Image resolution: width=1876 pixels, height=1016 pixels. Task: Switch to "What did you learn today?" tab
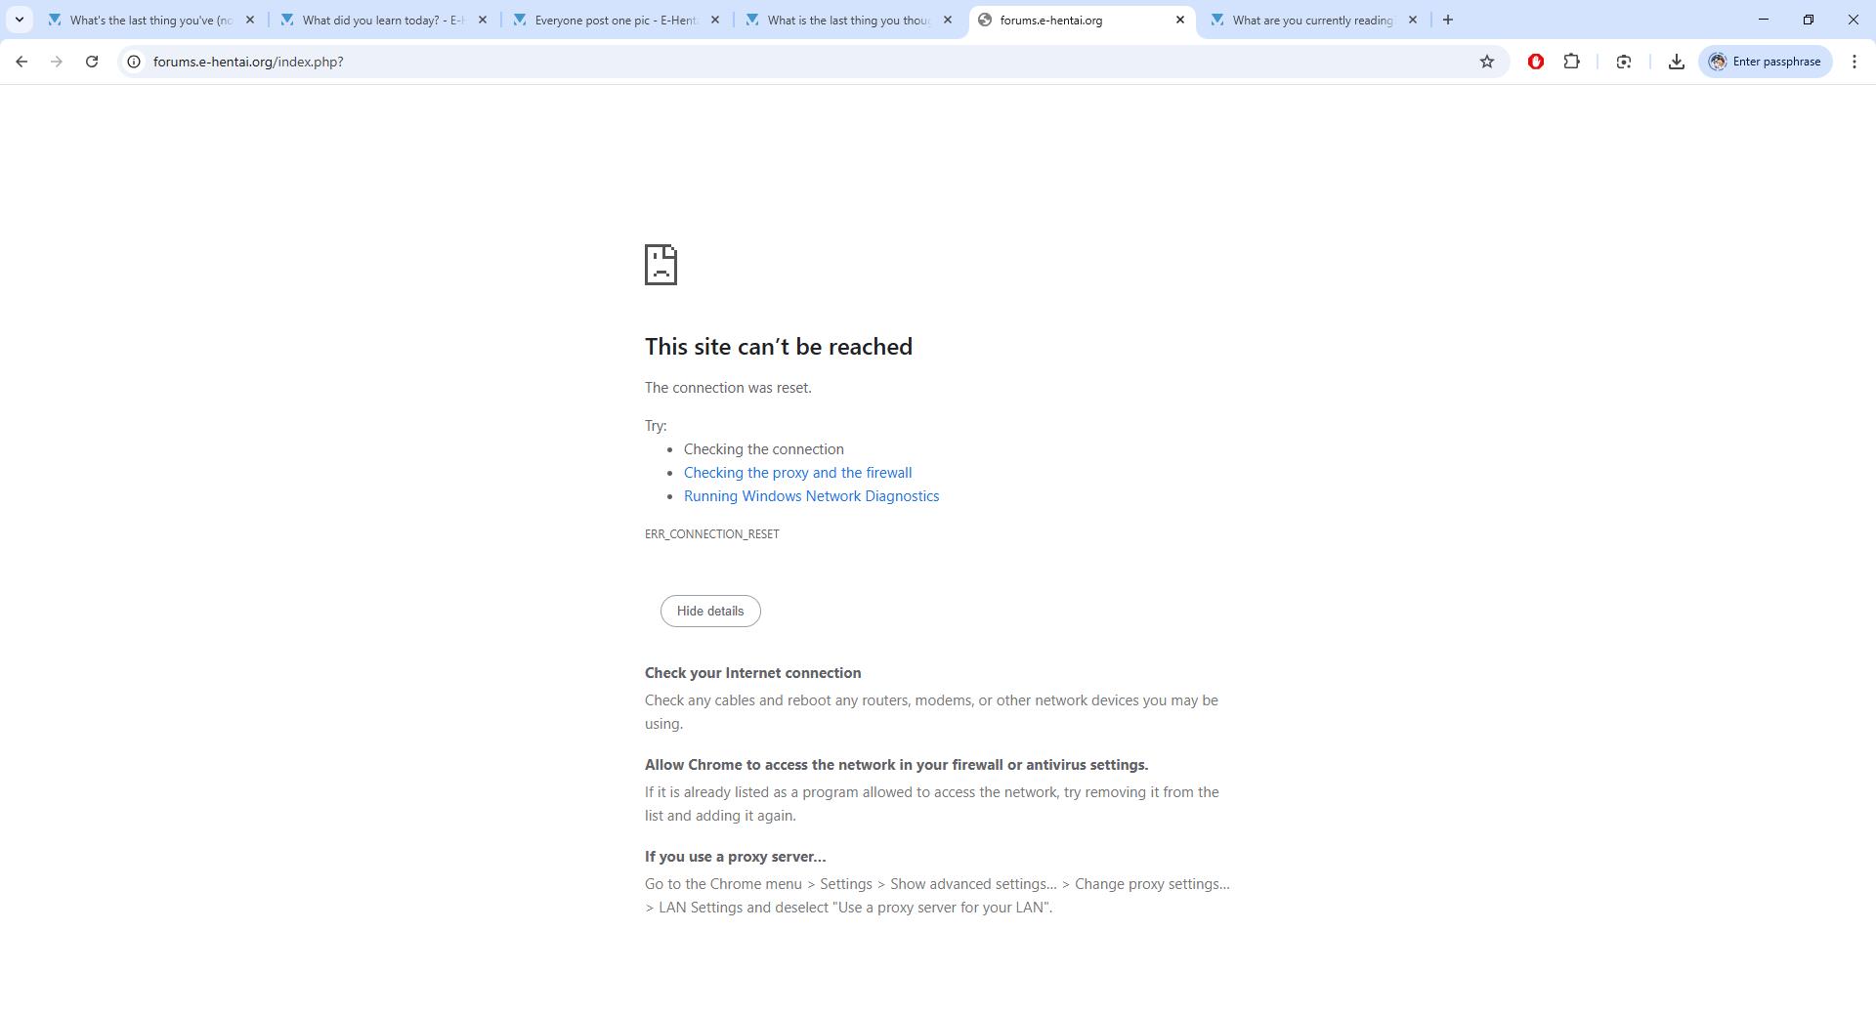(x=381, y=20)
